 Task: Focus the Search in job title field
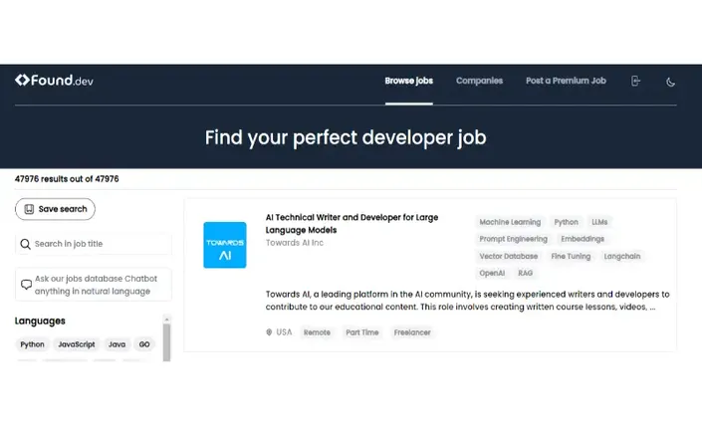pyautogui.click(x=94, y=244)
